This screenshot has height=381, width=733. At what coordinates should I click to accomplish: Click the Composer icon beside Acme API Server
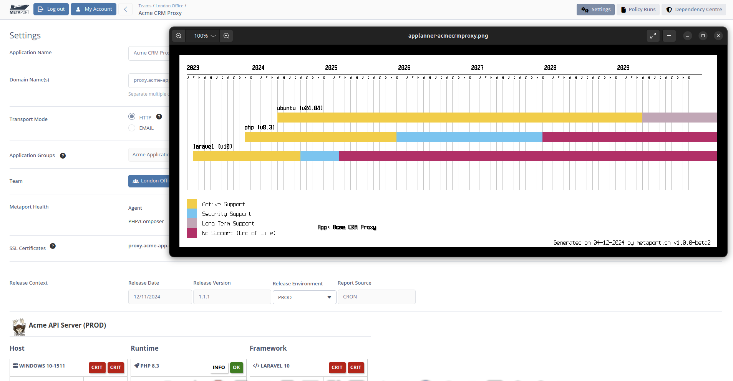(19, 327)
